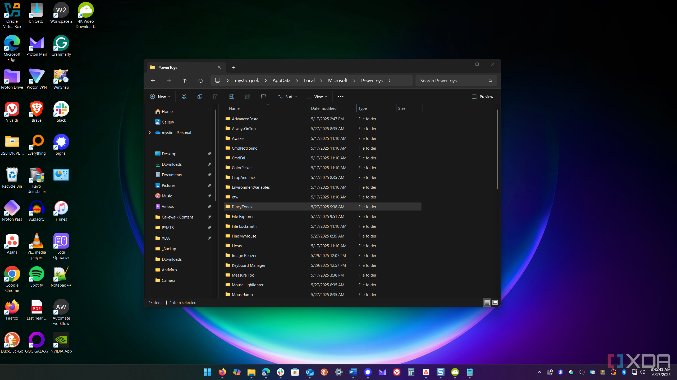
Task: Unpin Desktop from Quick access
Action: [x=209, y=154]
